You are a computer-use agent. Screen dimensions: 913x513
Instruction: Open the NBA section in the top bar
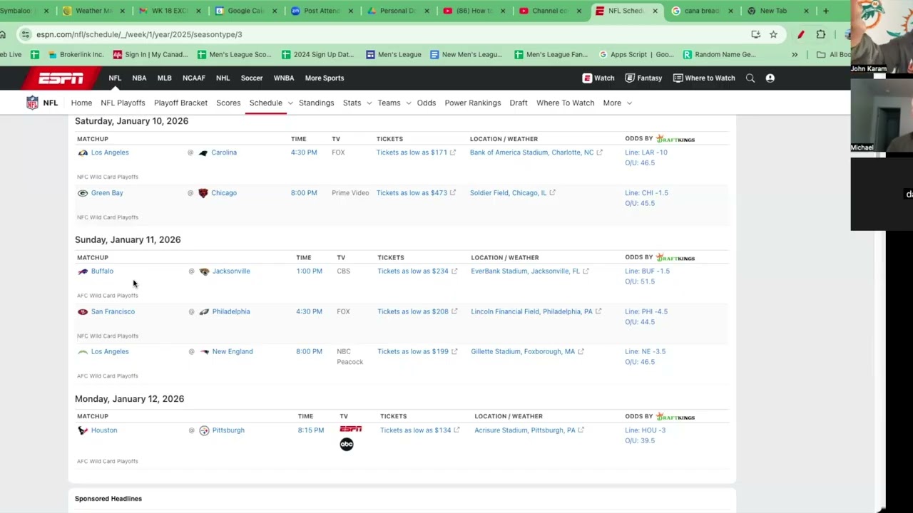click(x=139, y=78)
